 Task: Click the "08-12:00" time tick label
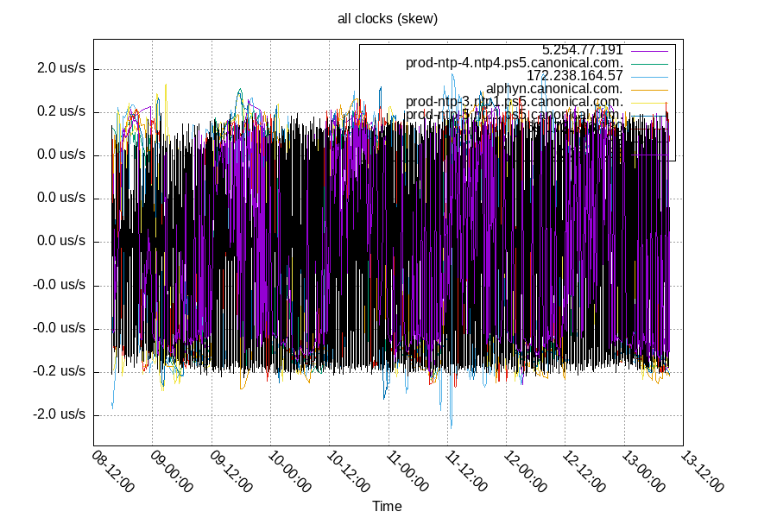coord(113,471)
